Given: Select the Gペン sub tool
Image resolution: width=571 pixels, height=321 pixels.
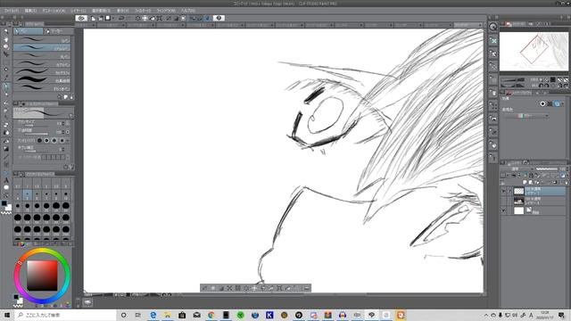Looking at the screenshot, I should pyautogui.click(x=42, y=39).
